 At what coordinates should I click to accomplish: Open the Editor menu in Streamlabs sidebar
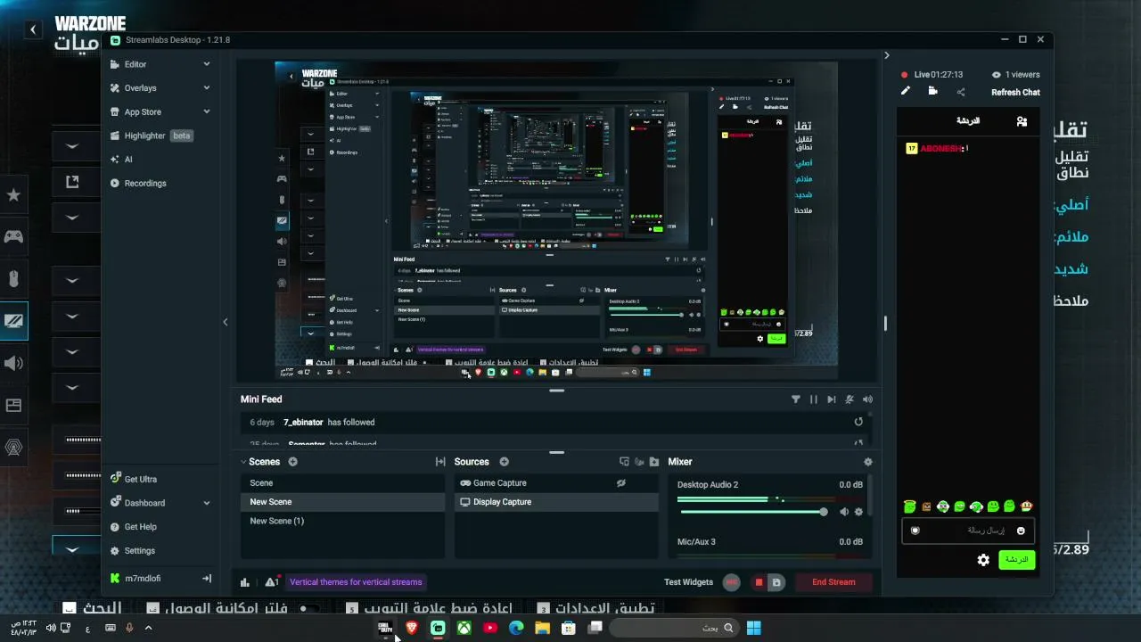135,64
